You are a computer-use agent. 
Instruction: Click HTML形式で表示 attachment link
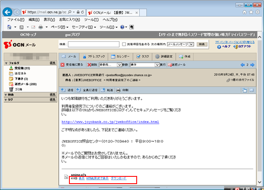(98, 179)
